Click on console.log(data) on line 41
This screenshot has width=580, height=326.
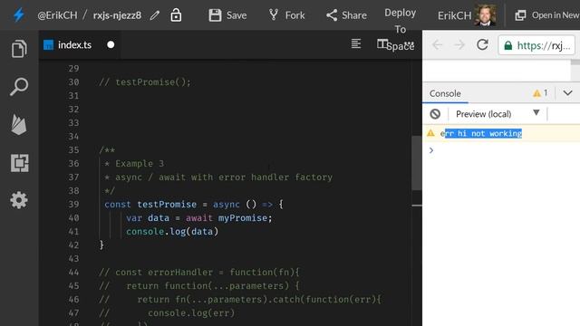(x=172, y=232)
